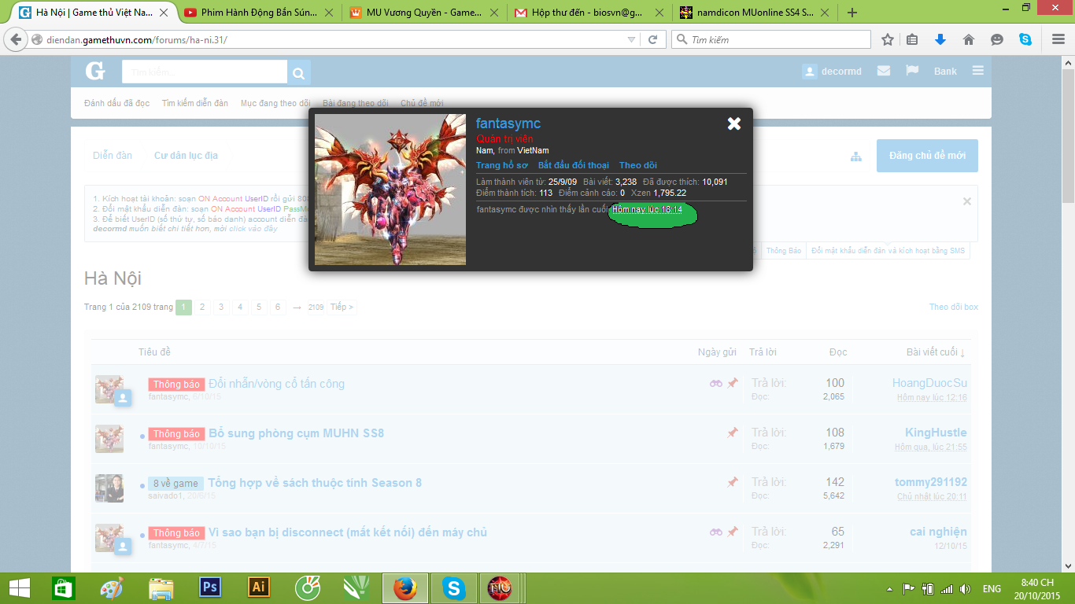
Task: Open Firefox bookmarks list icon
Action: [913, 39]
